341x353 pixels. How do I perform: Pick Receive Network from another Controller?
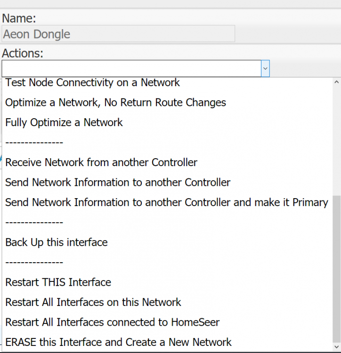101,162
